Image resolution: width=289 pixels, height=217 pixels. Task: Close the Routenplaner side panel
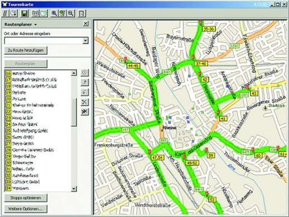pyautogui.click(x=85, y=24)
